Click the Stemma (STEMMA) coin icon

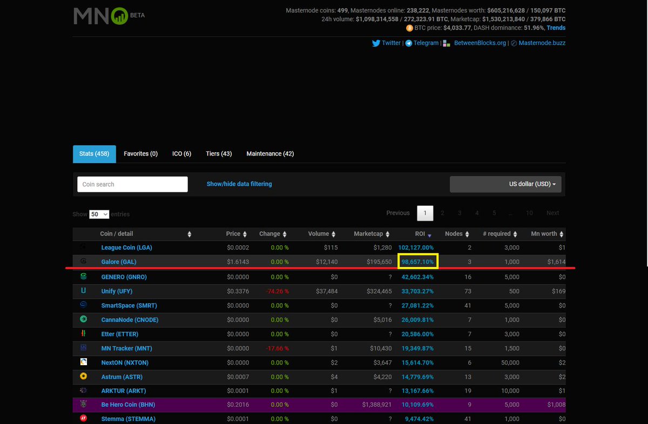84,419
